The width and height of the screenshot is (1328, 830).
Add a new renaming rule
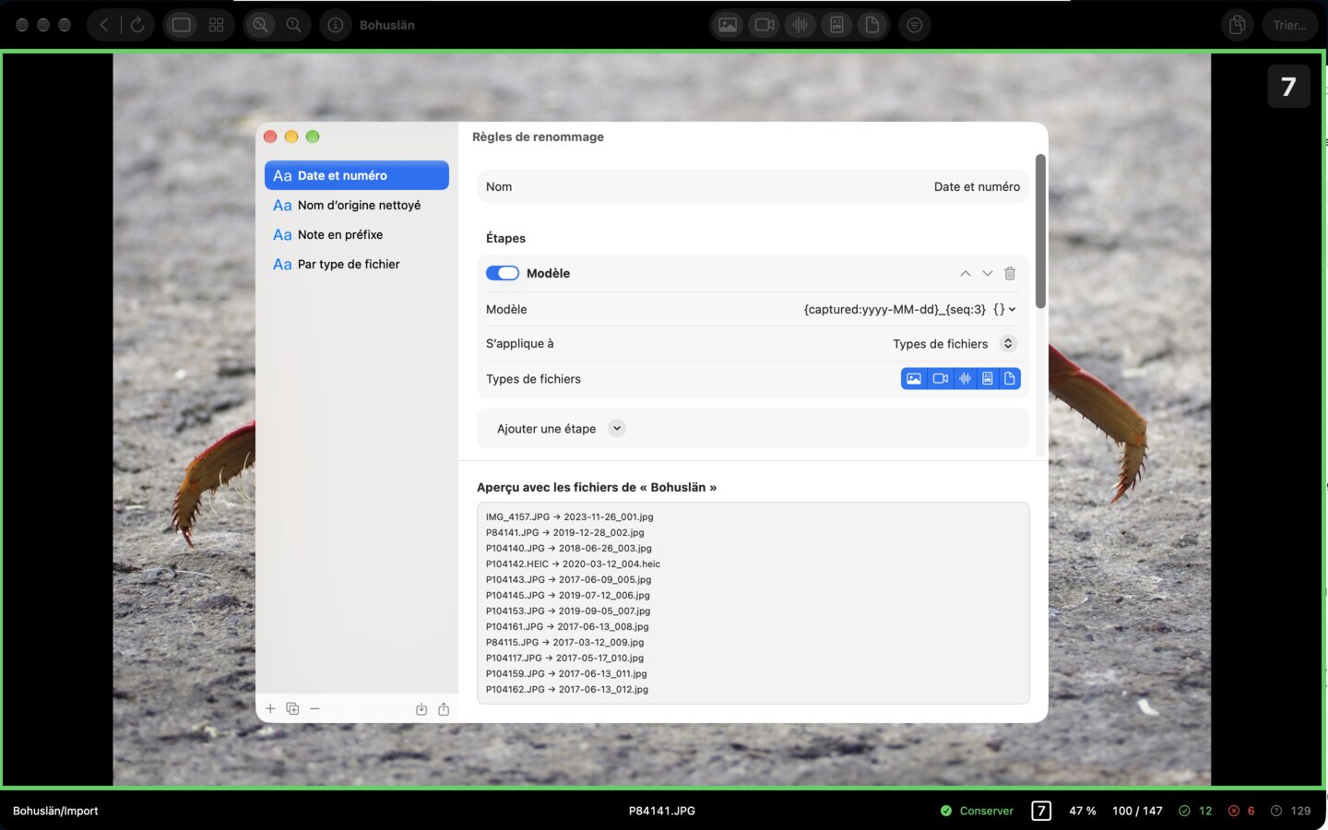pos(270,708)
